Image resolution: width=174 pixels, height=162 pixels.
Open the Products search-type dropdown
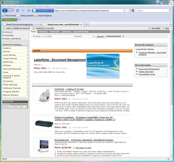(38, 36)
